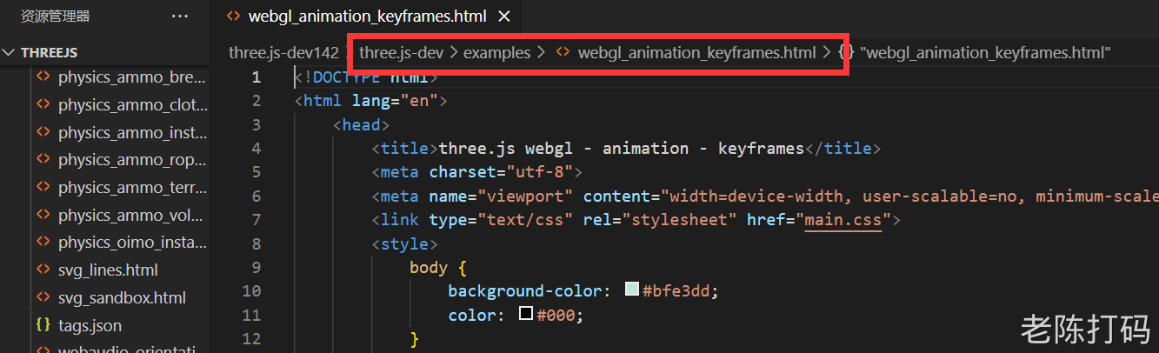
Task: Open svg_lines.html in the explorer
Action: (108, 270)
